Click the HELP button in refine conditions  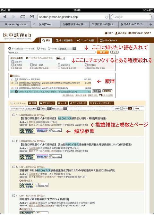61,58
